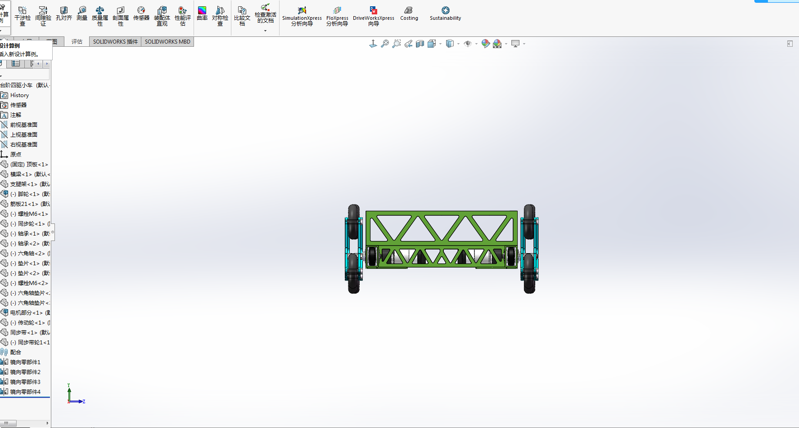
Task: Click the panel tabs left-arrow button
Action: click(x=38, y=64)
